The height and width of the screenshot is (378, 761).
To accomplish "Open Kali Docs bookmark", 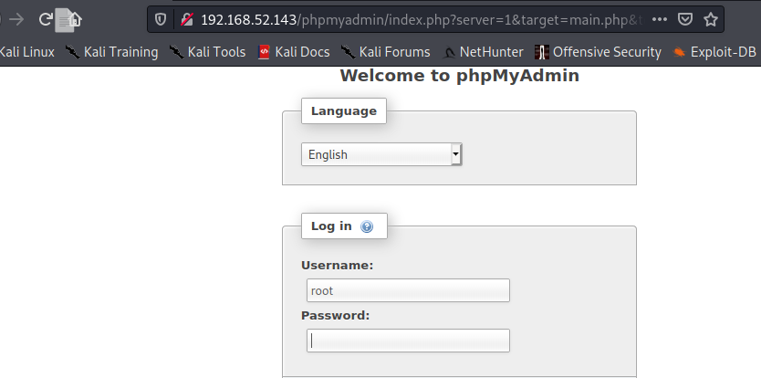I will 294,52.
